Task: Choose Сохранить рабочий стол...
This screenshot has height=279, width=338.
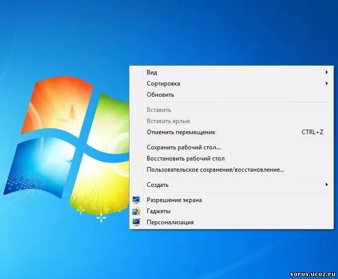Action: coord(231,147)
